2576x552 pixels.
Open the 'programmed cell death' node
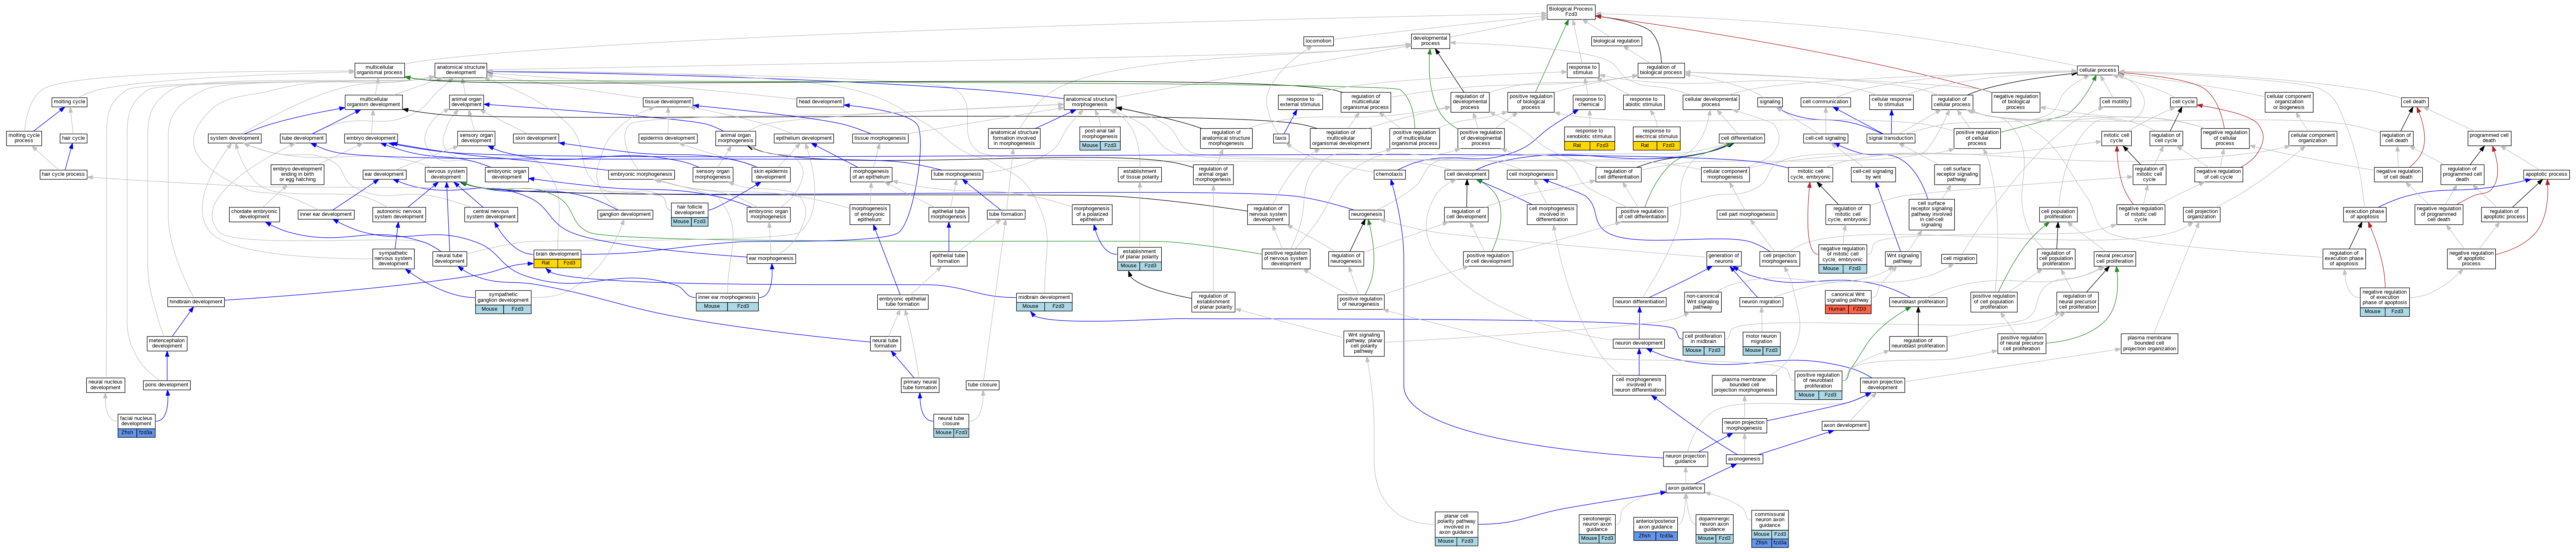2489,139
